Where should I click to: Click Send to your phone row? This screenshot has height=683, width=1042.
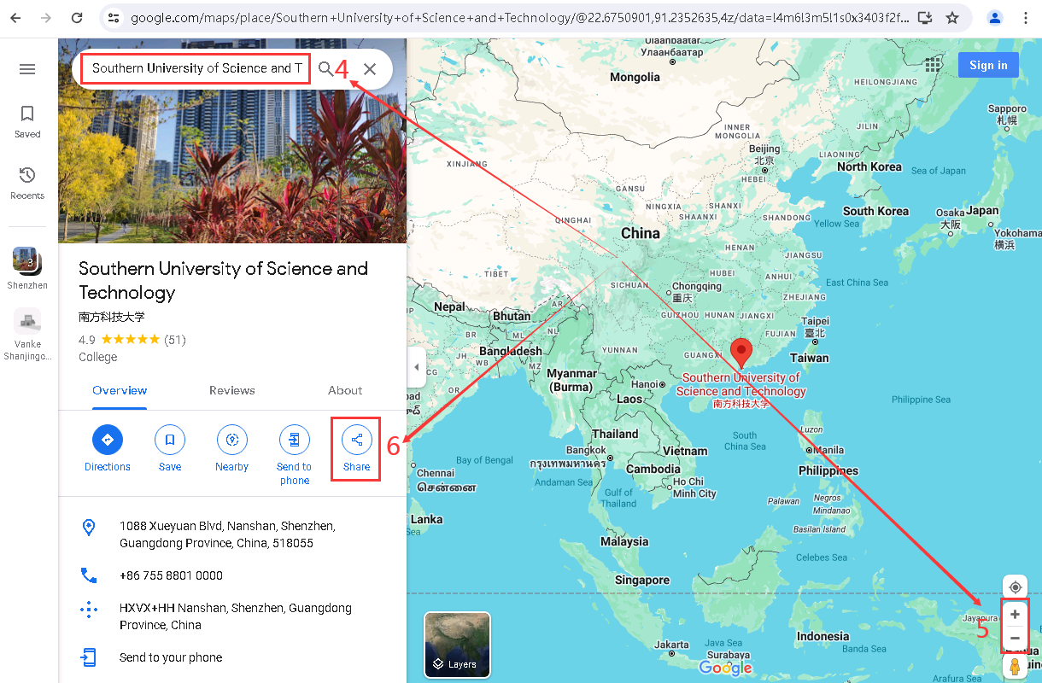click(x=232, y=657)
